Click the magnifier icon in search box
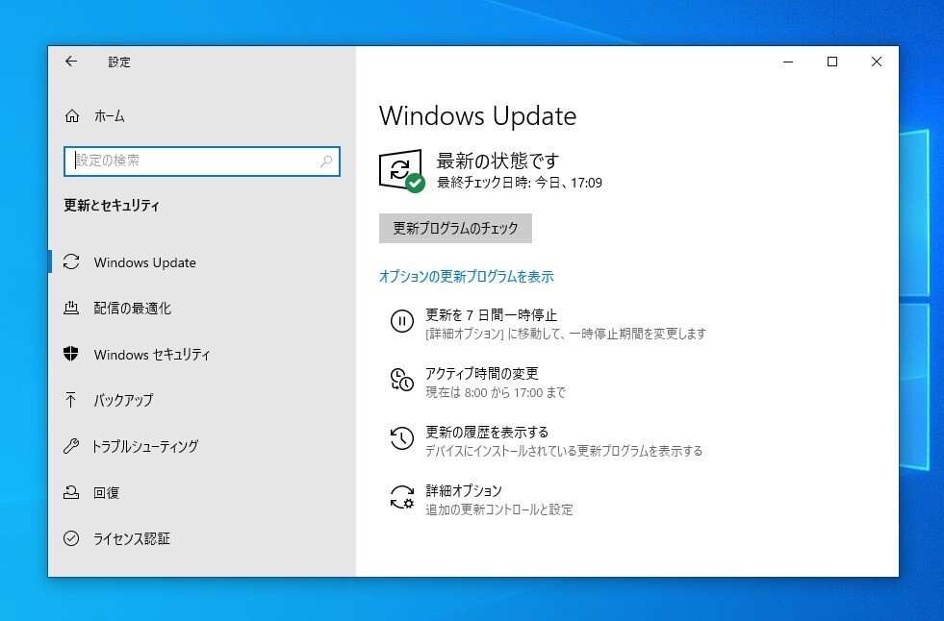This screenshot has width=944, height=621. click(x=326, y=161)
